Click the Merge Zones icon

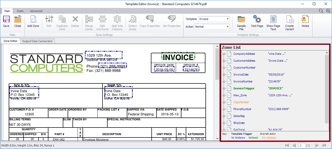(89, 19)
